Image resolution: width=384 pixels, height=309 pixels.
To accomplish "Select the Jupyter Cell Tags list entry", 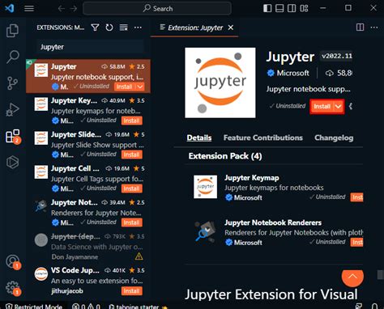I will pos(88,178).
